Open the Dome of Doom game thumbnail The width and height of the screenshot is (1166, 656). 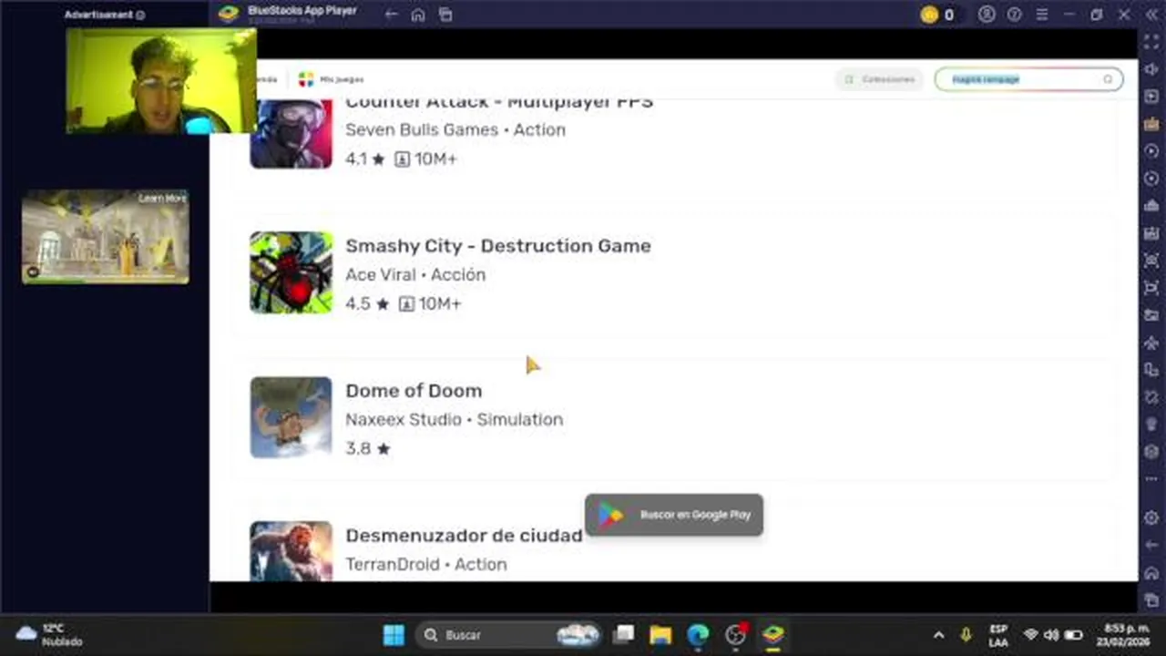291,417
